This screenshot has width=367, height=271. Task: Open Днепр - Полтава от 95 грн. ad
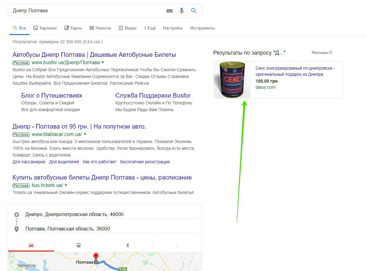(79, 127)
